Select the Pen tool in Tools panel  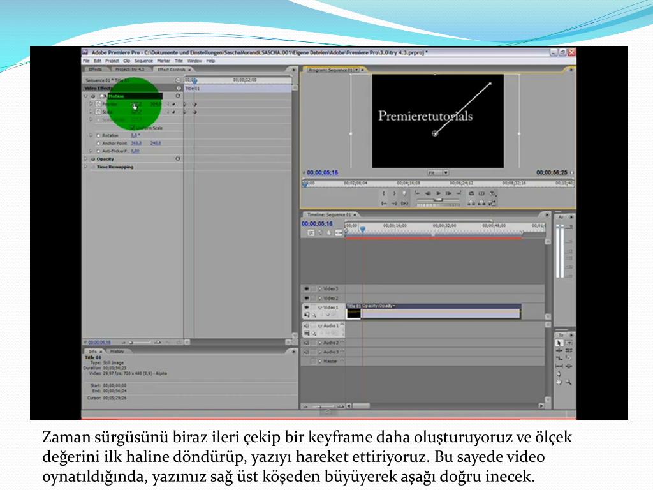click(559, 374)
